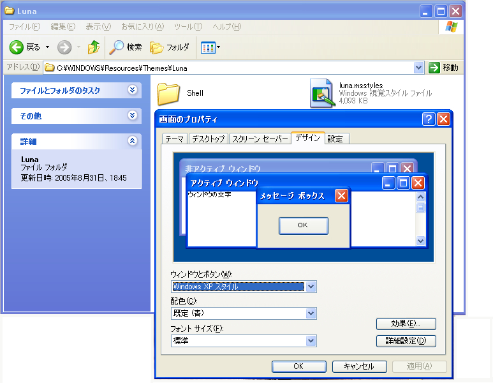Viewport: 493px width, 383px height.
Task: Click the 適用(A) apply button
Action: pyautogui.click(x=420, y=366)
